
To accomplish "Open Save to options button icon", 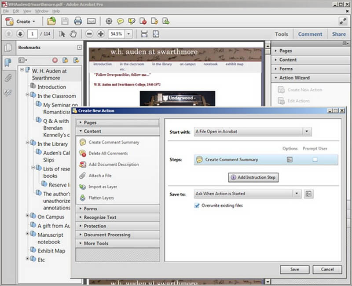I will tap(308, 194).
